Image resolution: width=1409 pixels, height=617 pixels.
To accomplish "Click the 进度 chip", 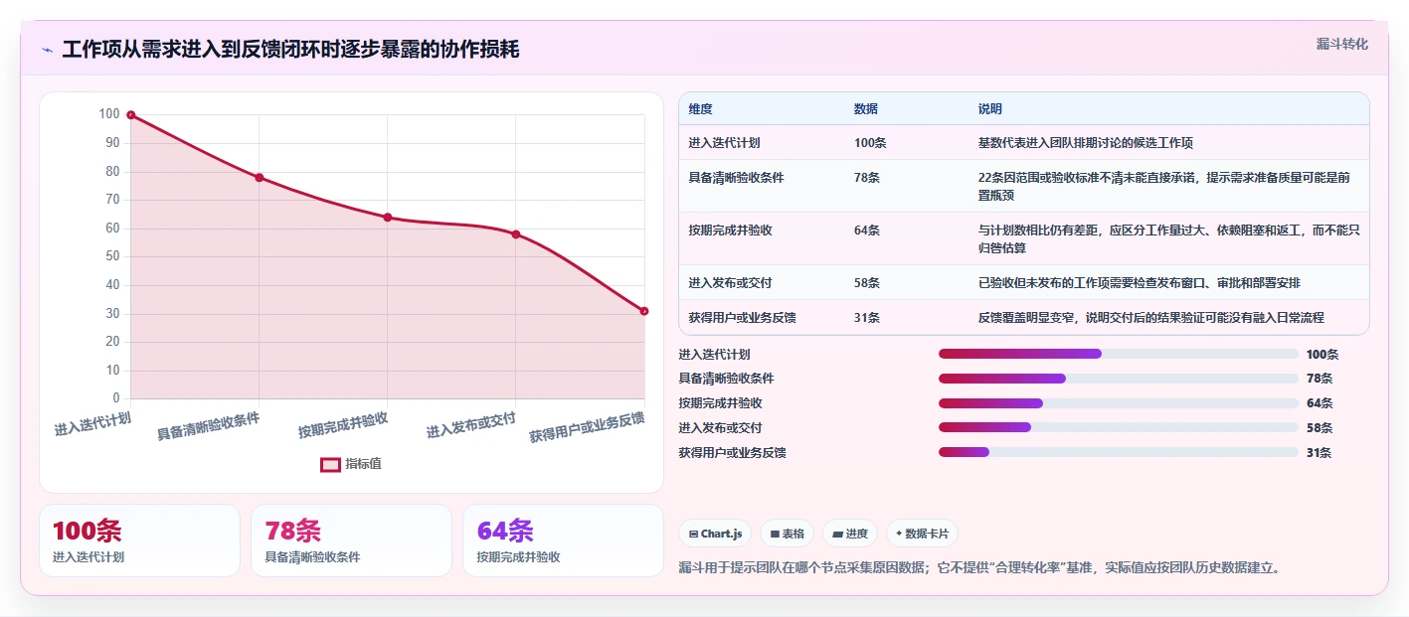I will [x=850, y=534].
